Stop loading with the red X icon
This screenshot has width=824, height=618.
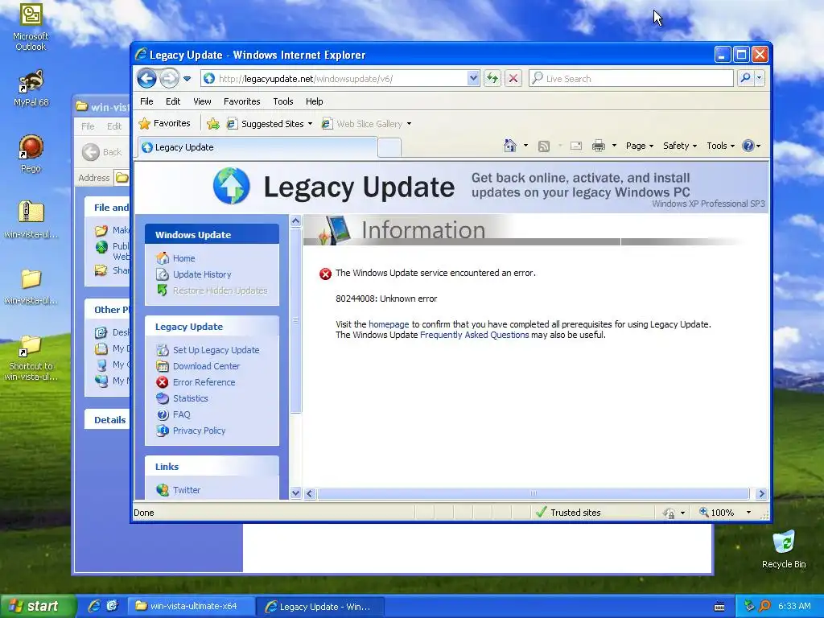[513, 79]
